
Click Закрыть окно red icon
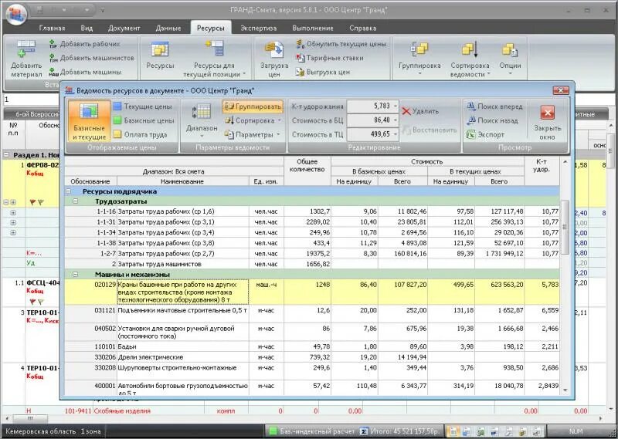[x=548, y=113]
